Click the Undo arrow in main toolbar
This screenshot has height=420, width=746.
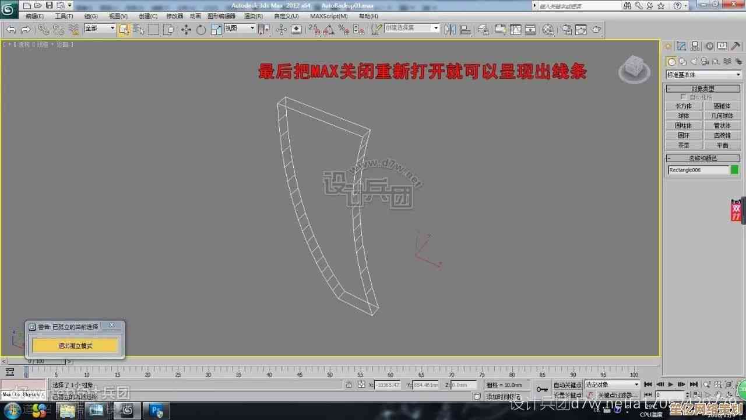pyautogui.click(x=11, y=29)
